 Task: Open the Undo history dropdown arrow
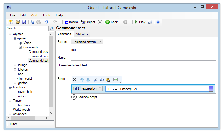(51, 22)
